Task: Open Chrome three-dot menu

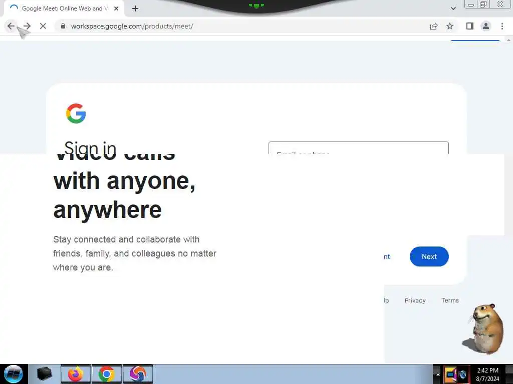Action: pos(502,26)
